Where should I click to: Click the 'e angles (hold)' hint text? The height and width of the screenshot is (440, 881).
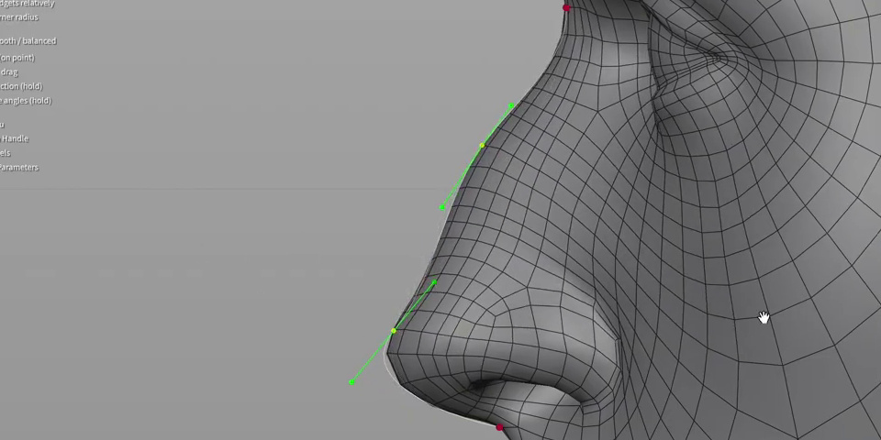(x=26, y=101)
